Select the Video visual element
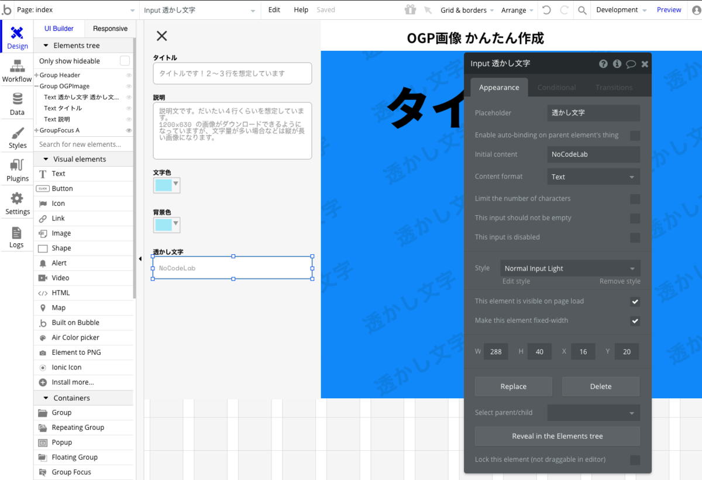The image size is (702, 480). pyautogui.click(x=84, y=278)
